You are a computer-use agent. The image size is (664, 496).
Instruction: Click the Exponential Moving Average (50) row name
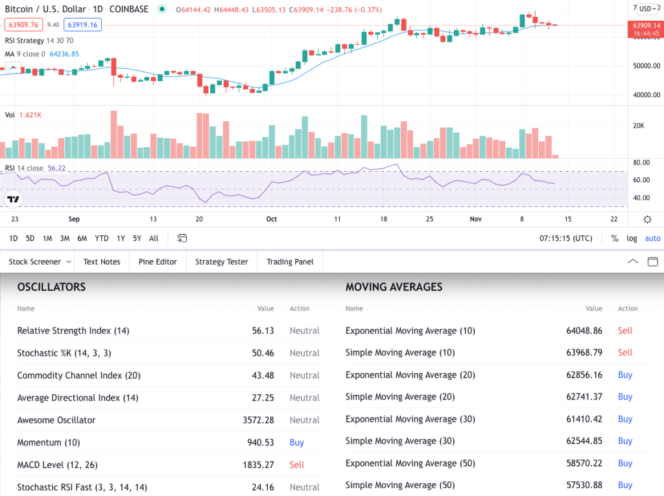pyautogui.click(x=410, y=464)
